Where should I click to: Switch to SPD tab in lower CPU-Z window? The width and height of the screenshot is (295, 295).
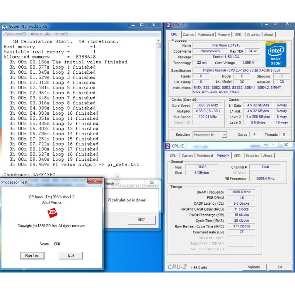[237, 156]
